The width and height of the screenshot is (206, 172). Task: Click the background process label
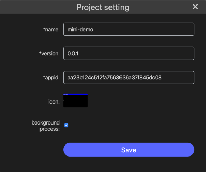(46, 126)
